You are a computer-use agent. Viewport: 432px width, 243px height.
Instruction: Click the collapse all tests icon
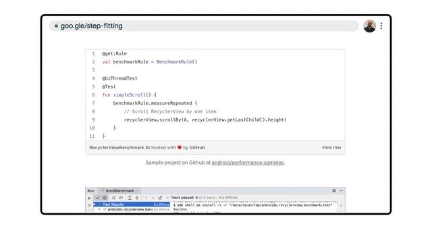(x=137, y=198)
